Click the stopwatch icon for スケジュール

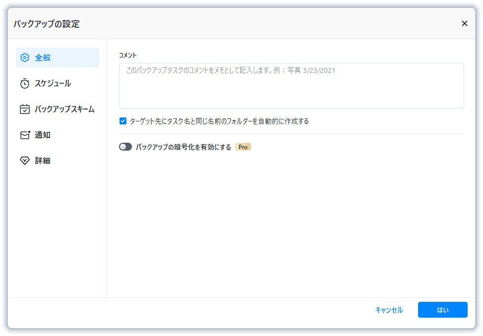pos(25,84)
